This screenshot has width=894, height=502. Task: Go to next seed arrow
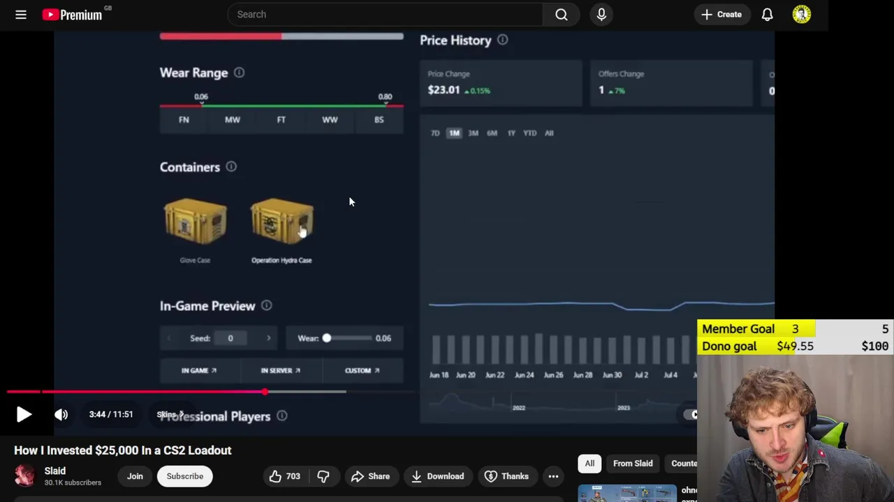click(269, 338)
